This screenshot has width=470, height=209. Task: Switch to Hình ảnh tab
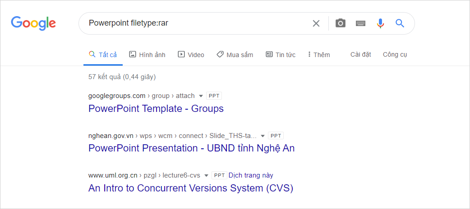[x=147, y=55]
